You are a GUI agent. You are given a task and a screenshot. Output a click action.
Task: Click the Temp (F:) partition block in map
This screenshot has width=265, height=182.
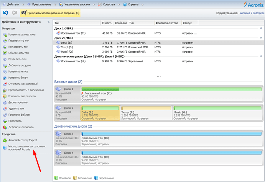point(146,113)
